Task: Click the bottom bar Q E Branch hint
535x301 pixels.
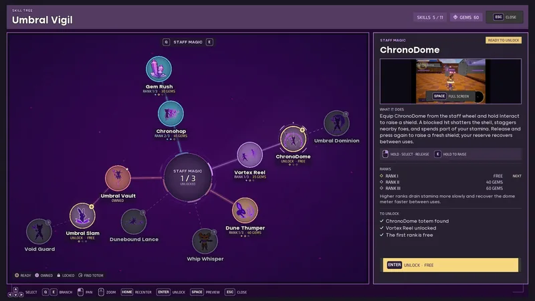Action: point(57,292)
